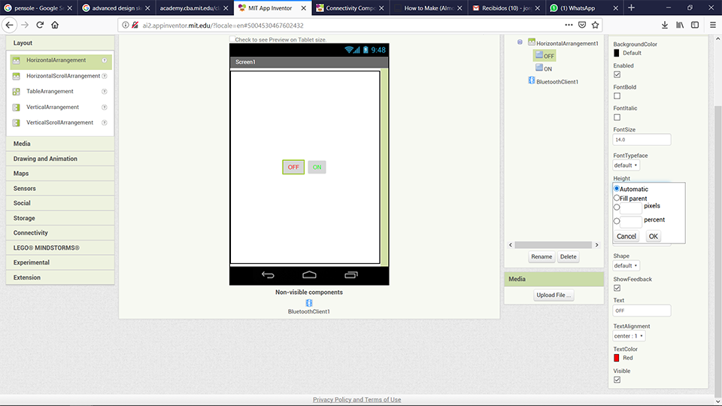
Task: Open the Shape dropdown
Action: [626, 265]
